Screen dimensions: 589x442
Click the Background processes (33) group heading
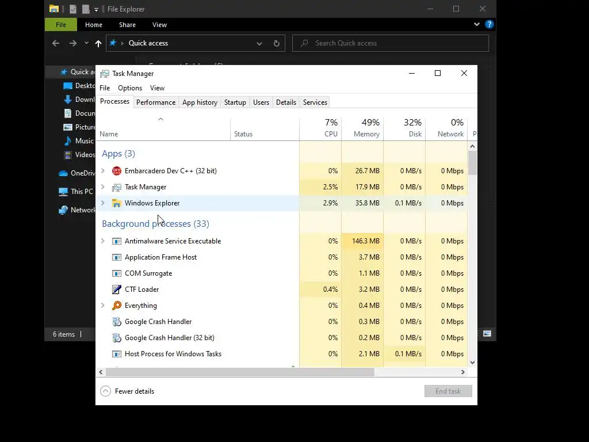pos(155,224)
